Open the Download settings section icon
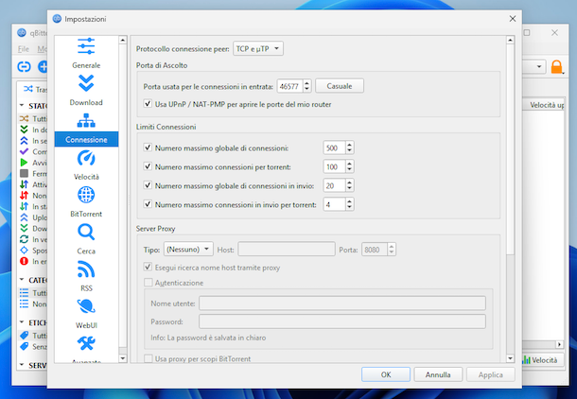 [x=86, y=83]
